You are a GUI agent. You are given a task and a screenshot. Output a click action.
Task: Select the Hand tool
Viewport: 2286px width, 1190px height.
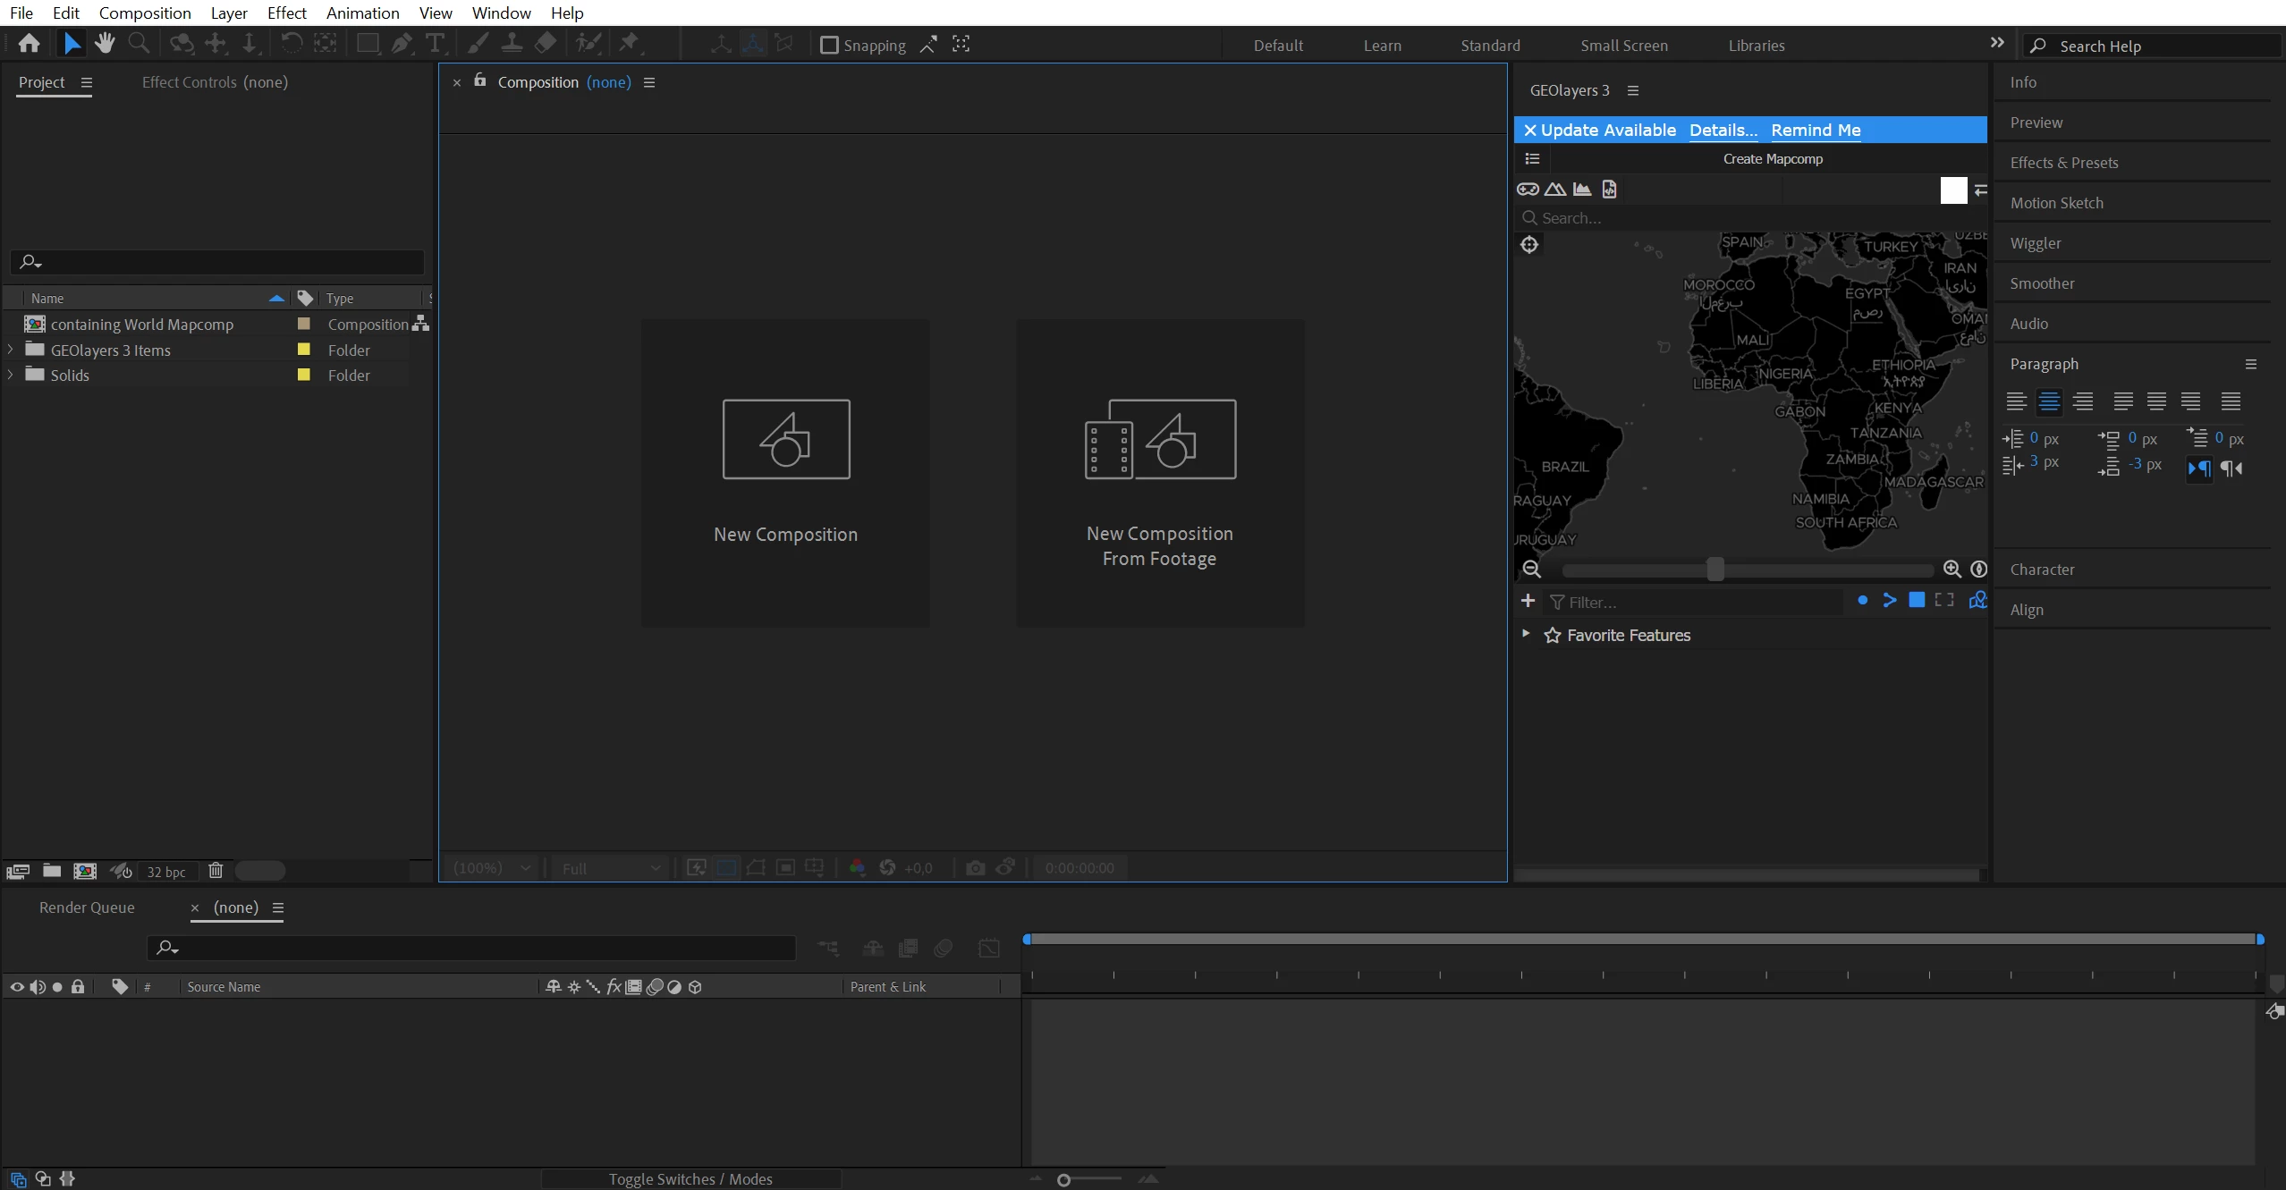(x=105, y=43)
